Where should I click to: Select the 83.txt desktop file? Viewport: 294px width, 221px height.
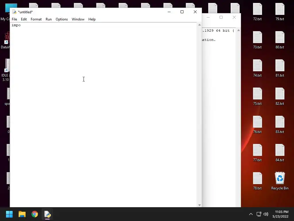click(x=280, y=125)
